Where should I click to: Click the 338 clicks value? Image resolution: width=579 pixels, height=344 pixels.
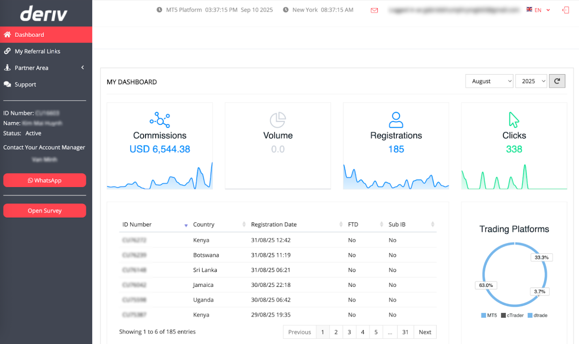coord(514,149)
